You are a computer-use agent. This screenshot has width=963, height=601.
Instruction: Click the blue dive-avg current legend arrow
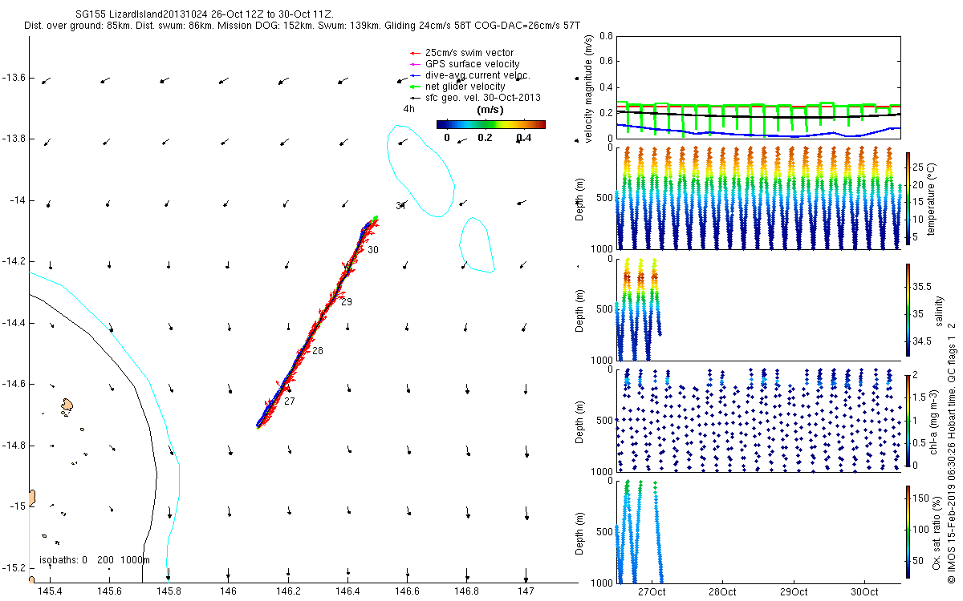click(404, 75)
